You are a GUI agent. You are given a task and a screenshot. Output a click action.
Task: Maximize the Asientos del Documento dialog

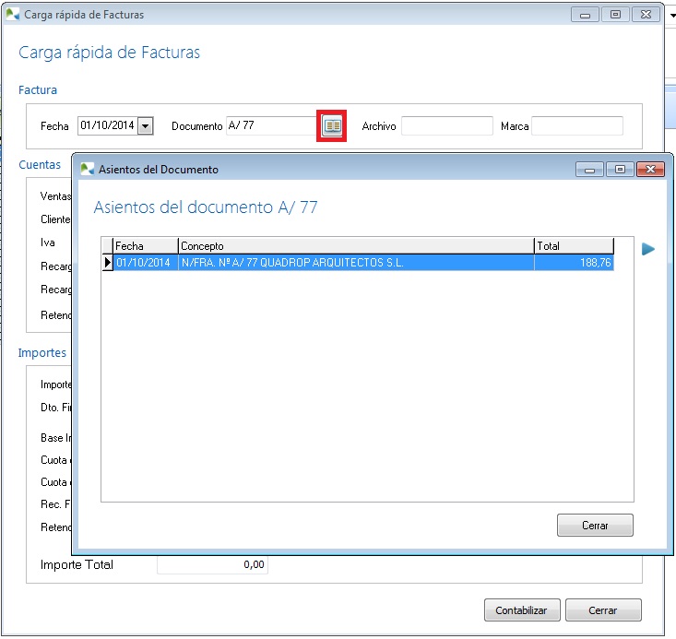coord(619,170)
